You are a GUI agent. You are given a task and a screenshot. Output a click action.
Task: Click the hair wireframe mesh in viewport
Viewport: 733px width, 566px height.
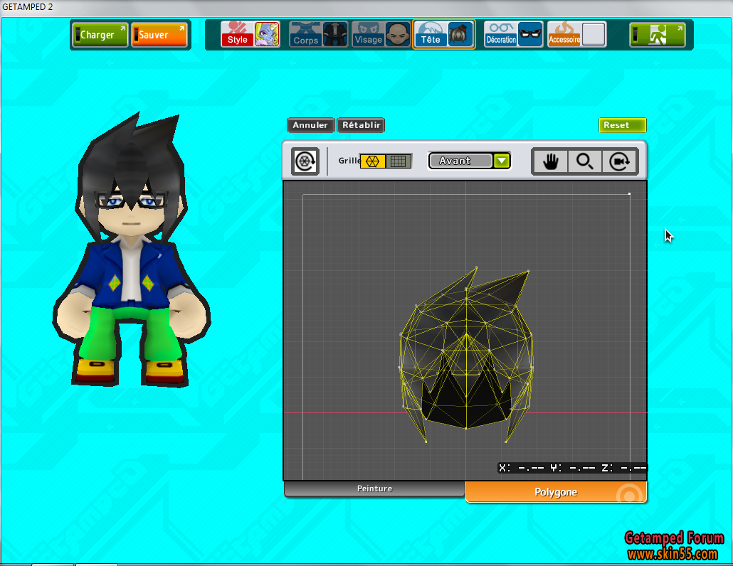click(x=466, y=355)
